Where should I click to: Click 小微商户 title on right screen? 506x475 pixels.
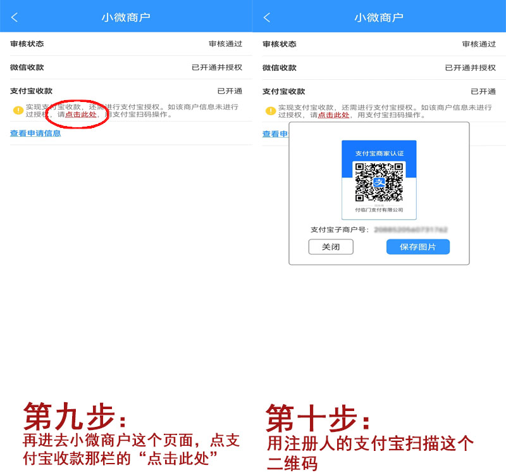point(379,17)
